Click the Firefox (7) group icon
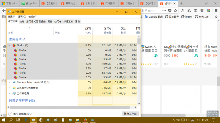This screenshot has width=220, height=123. (14, 45)
